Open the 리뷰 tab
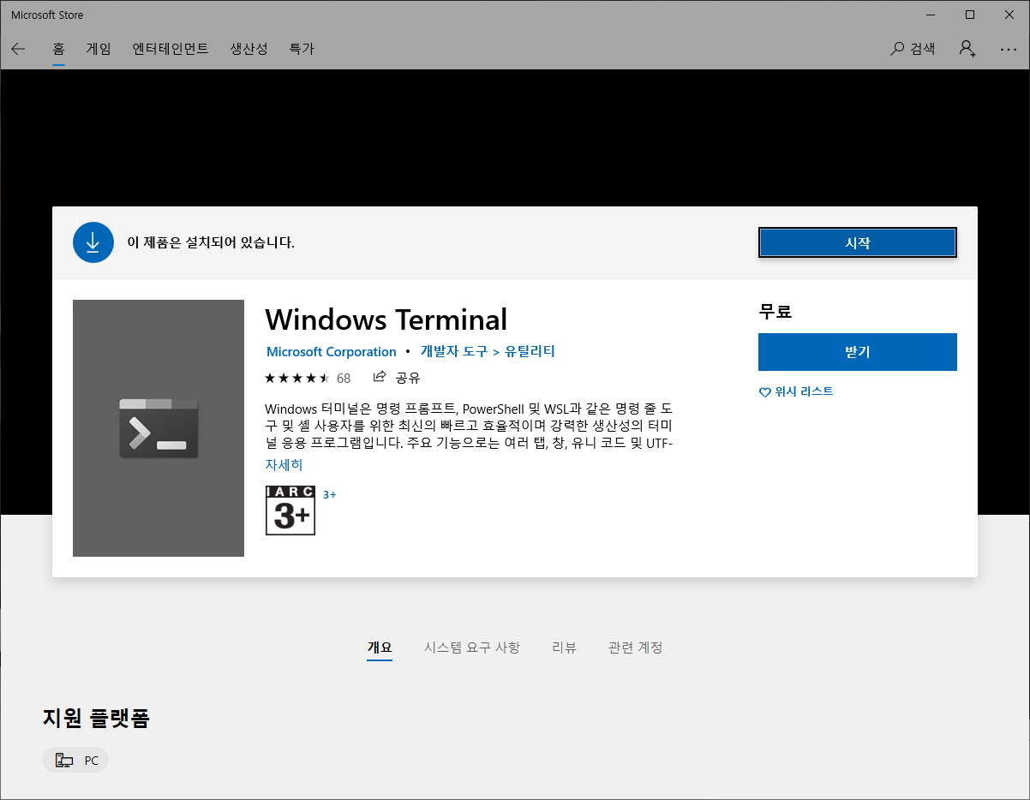Viewport: 1030px width, 800px height. coord(564,648)
